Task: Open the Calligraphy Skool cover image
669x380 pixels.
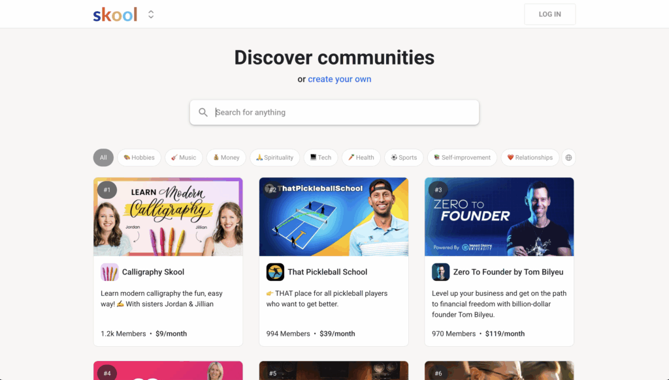Action: (x=168, y=216)
